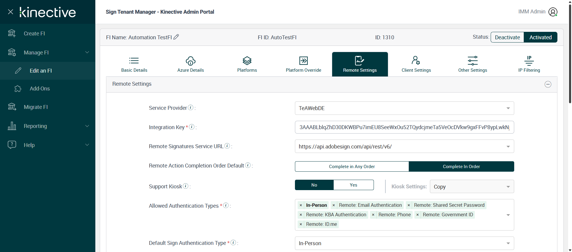Switch to the Azure Details tab
This screenshot has width=572, height=252.
(x=190, y=64)
